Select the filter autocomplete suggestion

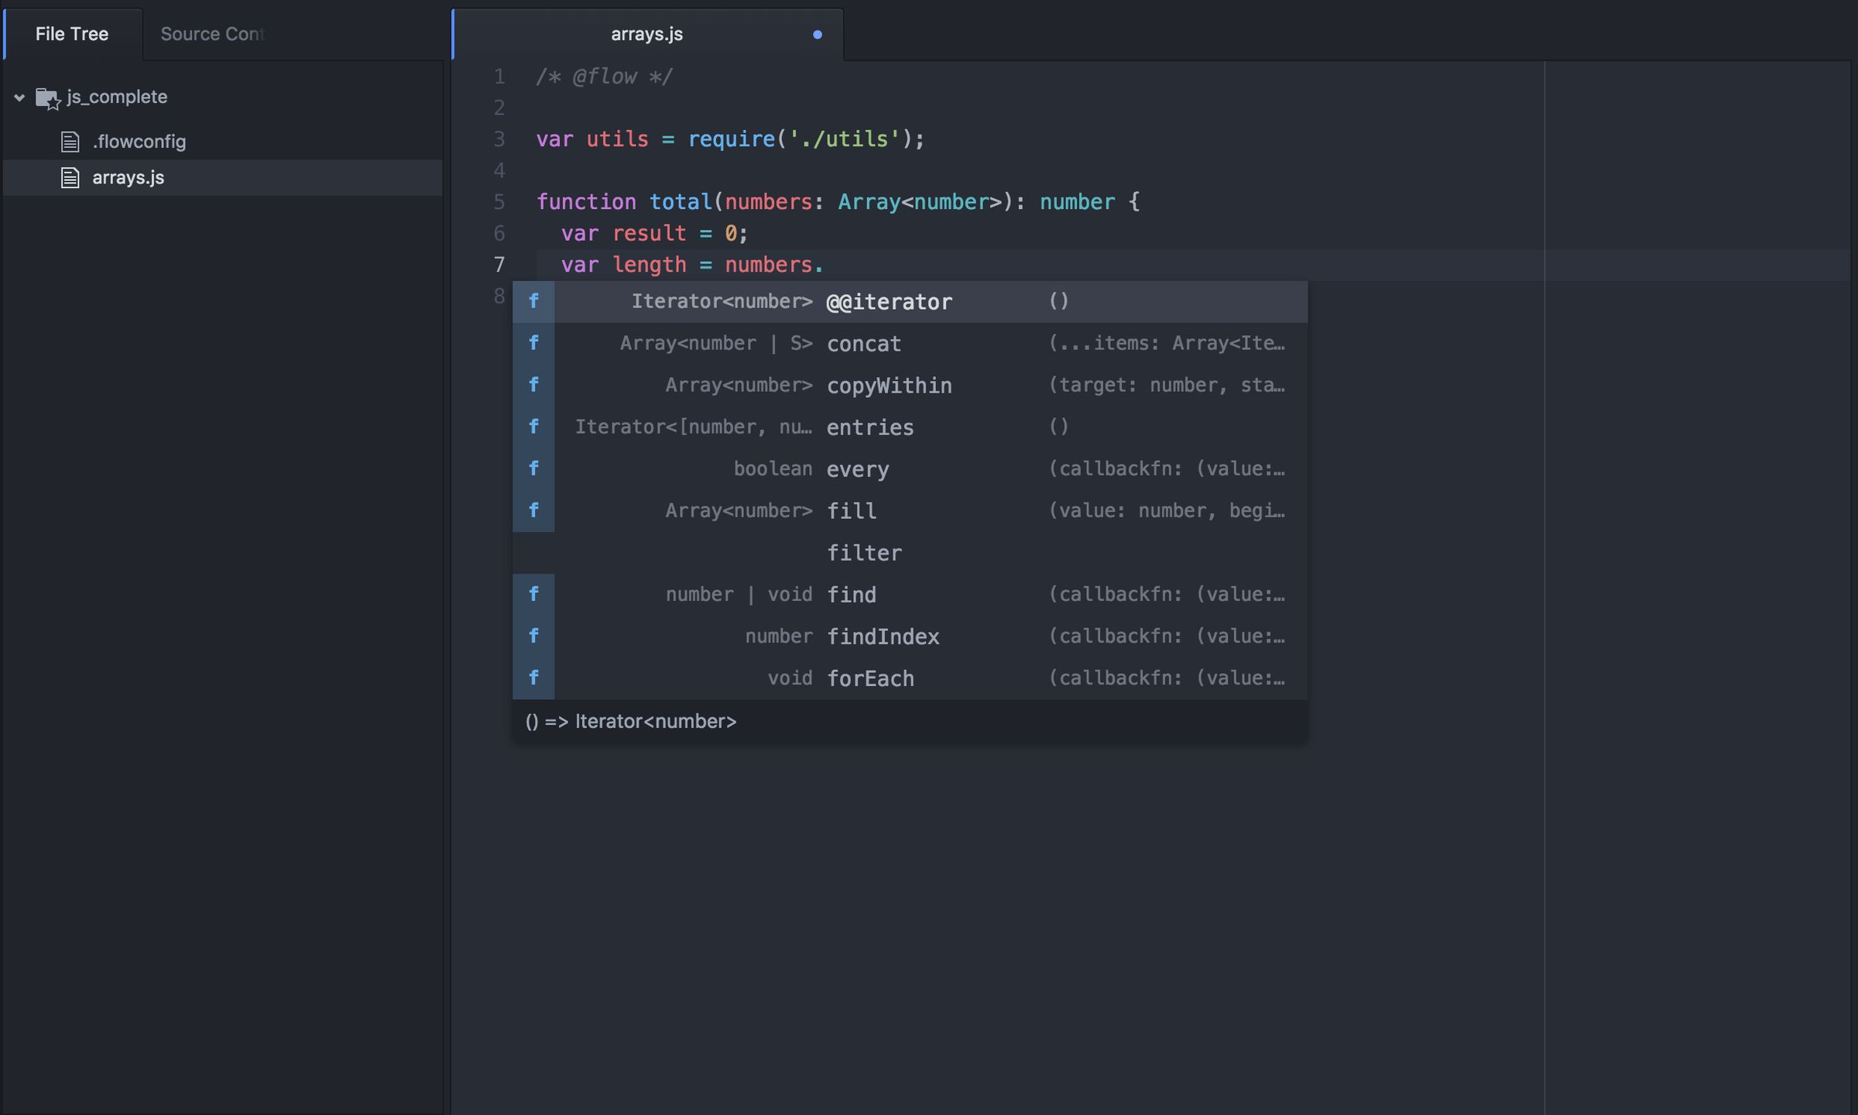865,552
